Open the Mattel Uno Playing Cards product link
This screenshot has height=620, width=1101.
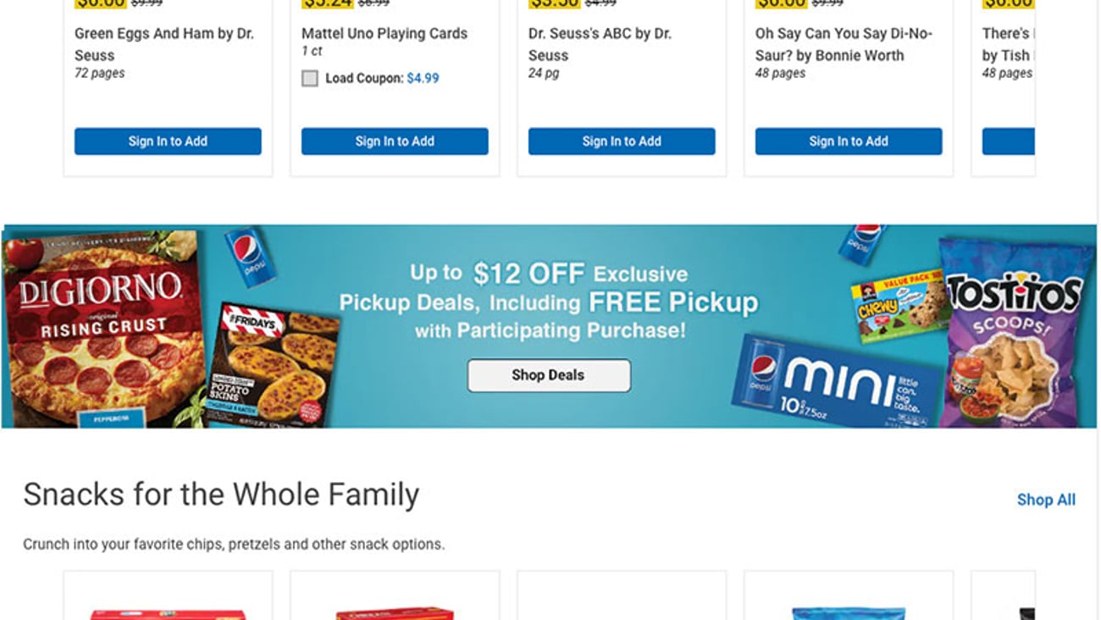click(x=385, y=34)
